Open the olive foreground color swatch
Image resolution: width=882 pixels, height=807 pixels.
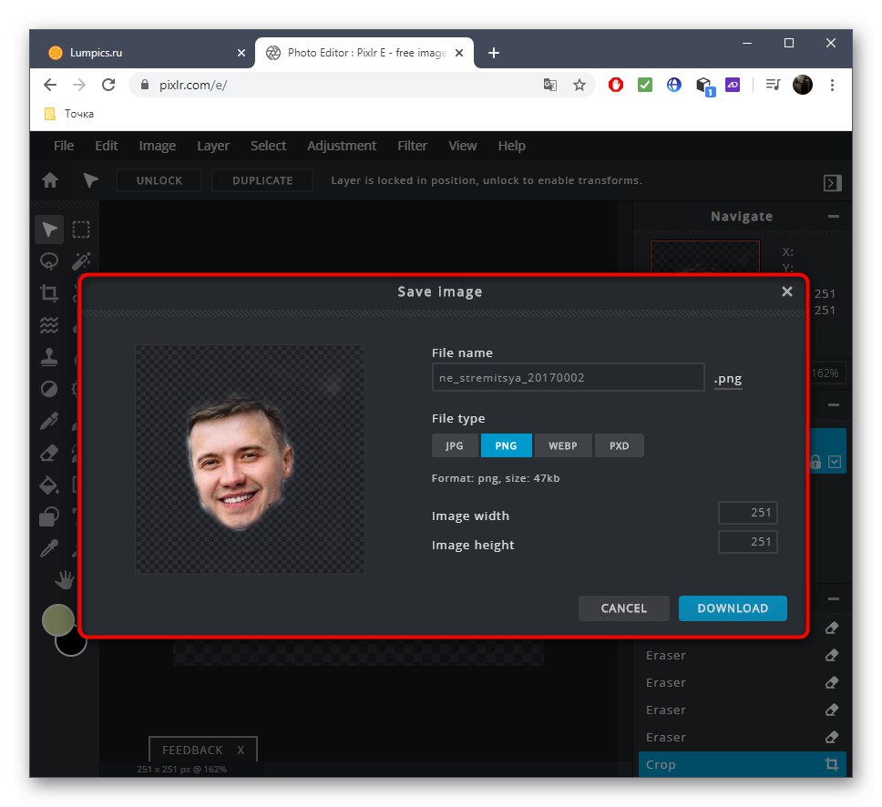(58, 620)
